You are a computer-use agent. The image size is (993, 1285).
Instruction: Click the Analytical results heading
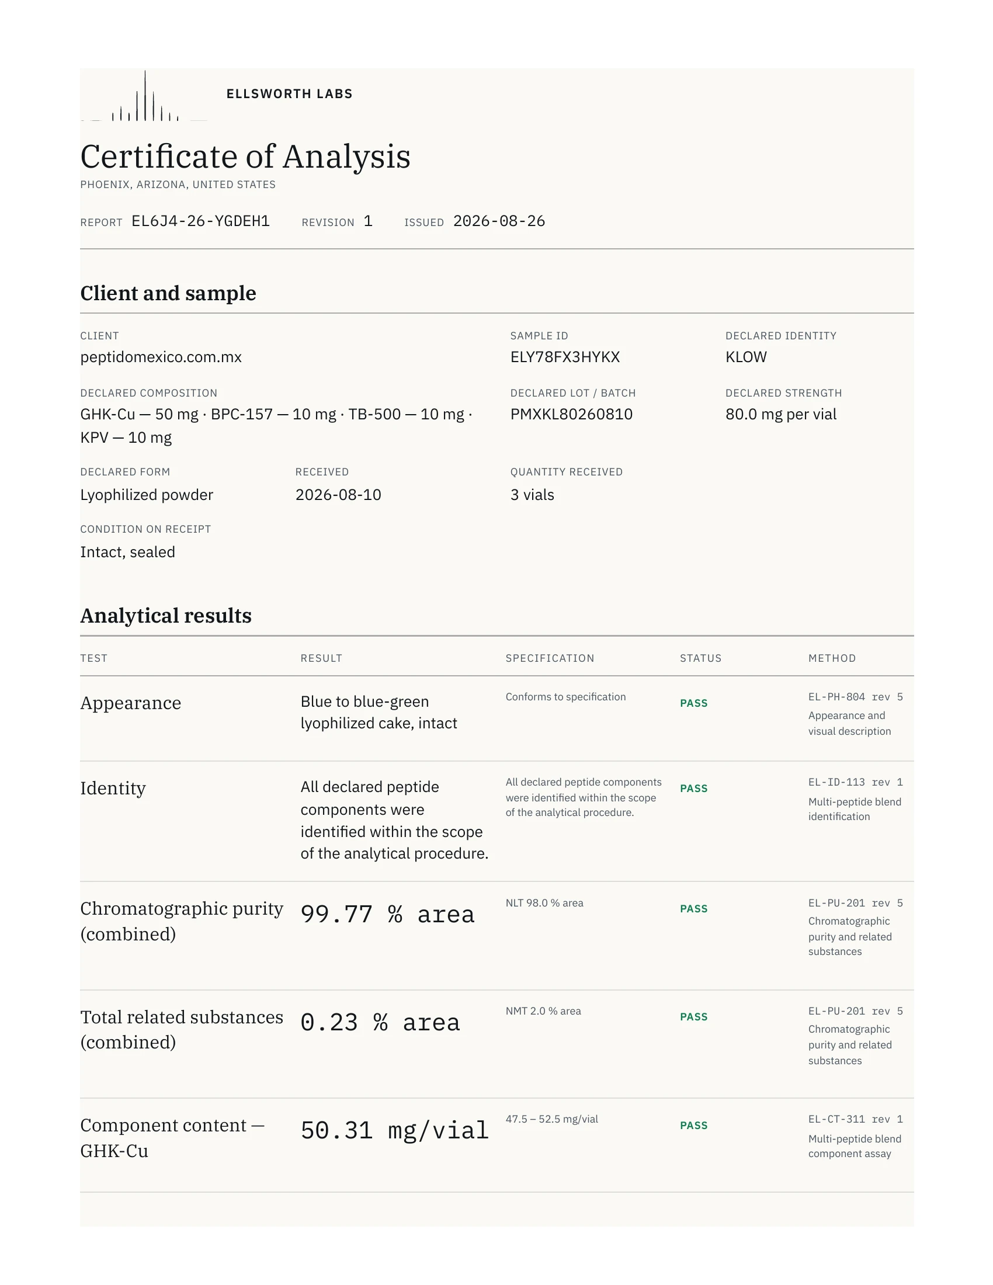tap(166, 616)
